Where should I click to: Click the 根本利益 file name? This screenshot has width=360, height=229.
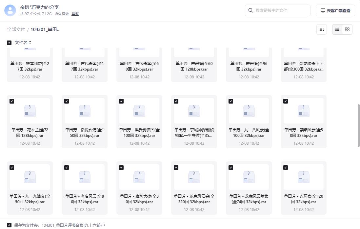30,66
